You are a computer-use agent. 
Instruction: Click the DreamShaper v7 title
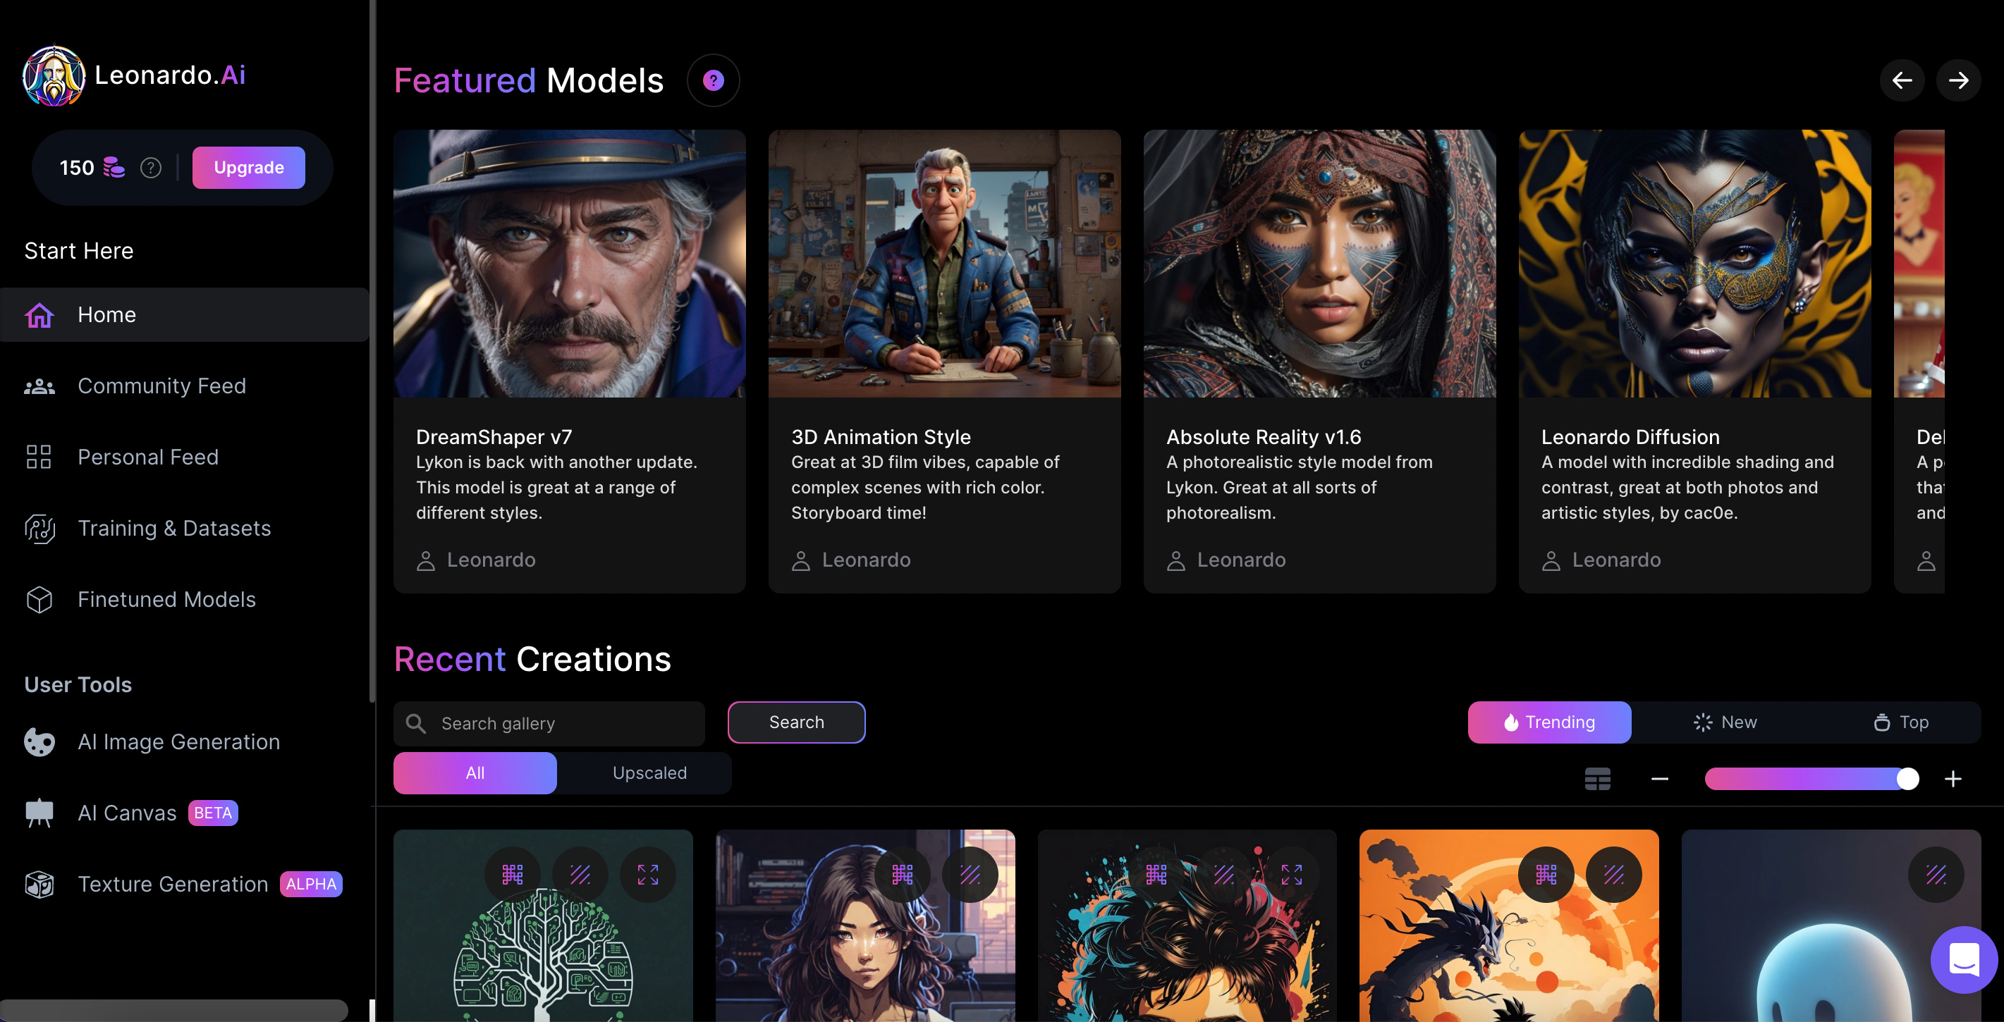[494, 437]
